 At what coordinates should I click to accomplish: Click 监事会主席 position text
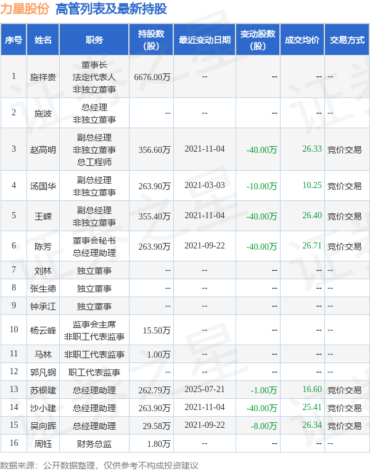point(94,324)
